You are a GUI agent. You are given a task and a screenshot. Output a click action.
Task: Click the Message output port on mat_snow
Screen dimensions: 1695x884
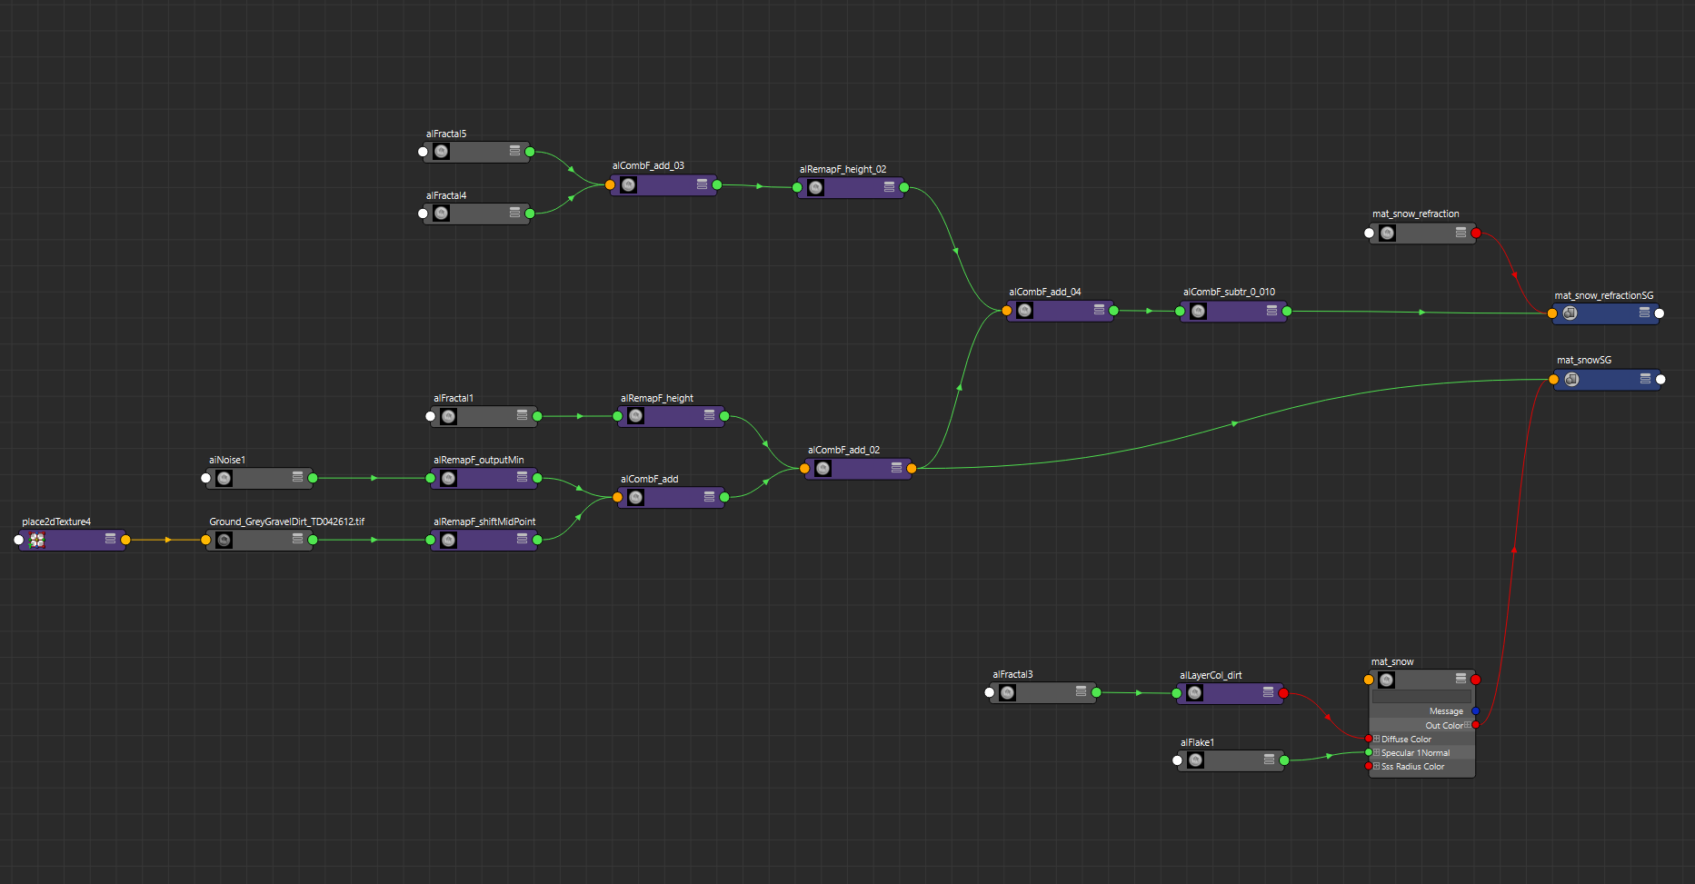[x=1475, y=711]
